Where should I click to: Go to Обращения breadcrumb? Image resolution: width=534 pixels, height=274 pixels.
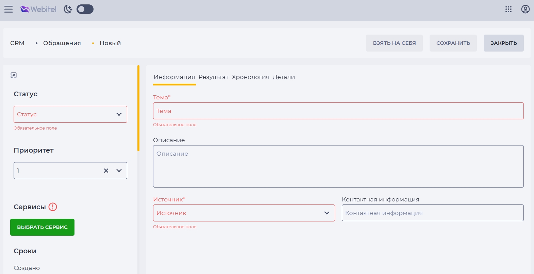click(62, 43)
